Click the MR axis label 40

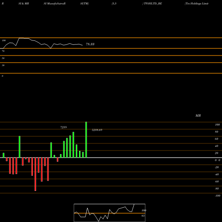tap(217, 146)
